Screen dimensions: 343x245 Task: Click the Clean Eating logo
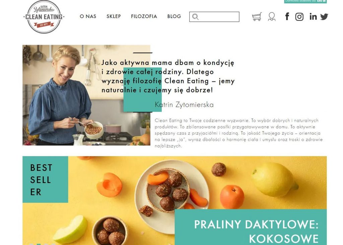pyautogui.click(x=44, y=17)
